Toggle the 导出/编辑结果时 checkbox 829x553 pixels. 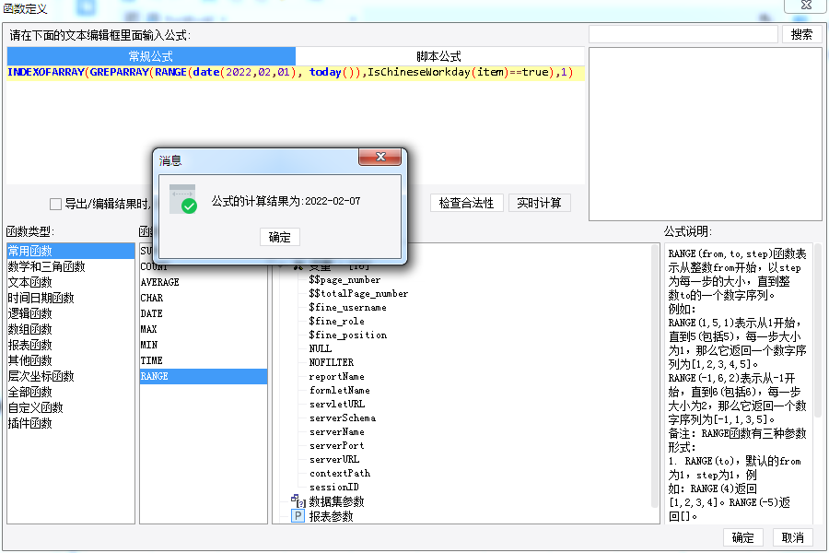coord(55,204)
